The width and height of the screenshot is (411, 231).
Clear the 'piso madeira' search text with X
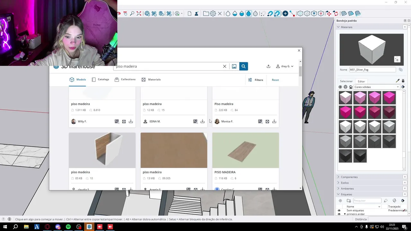[225, 66]
